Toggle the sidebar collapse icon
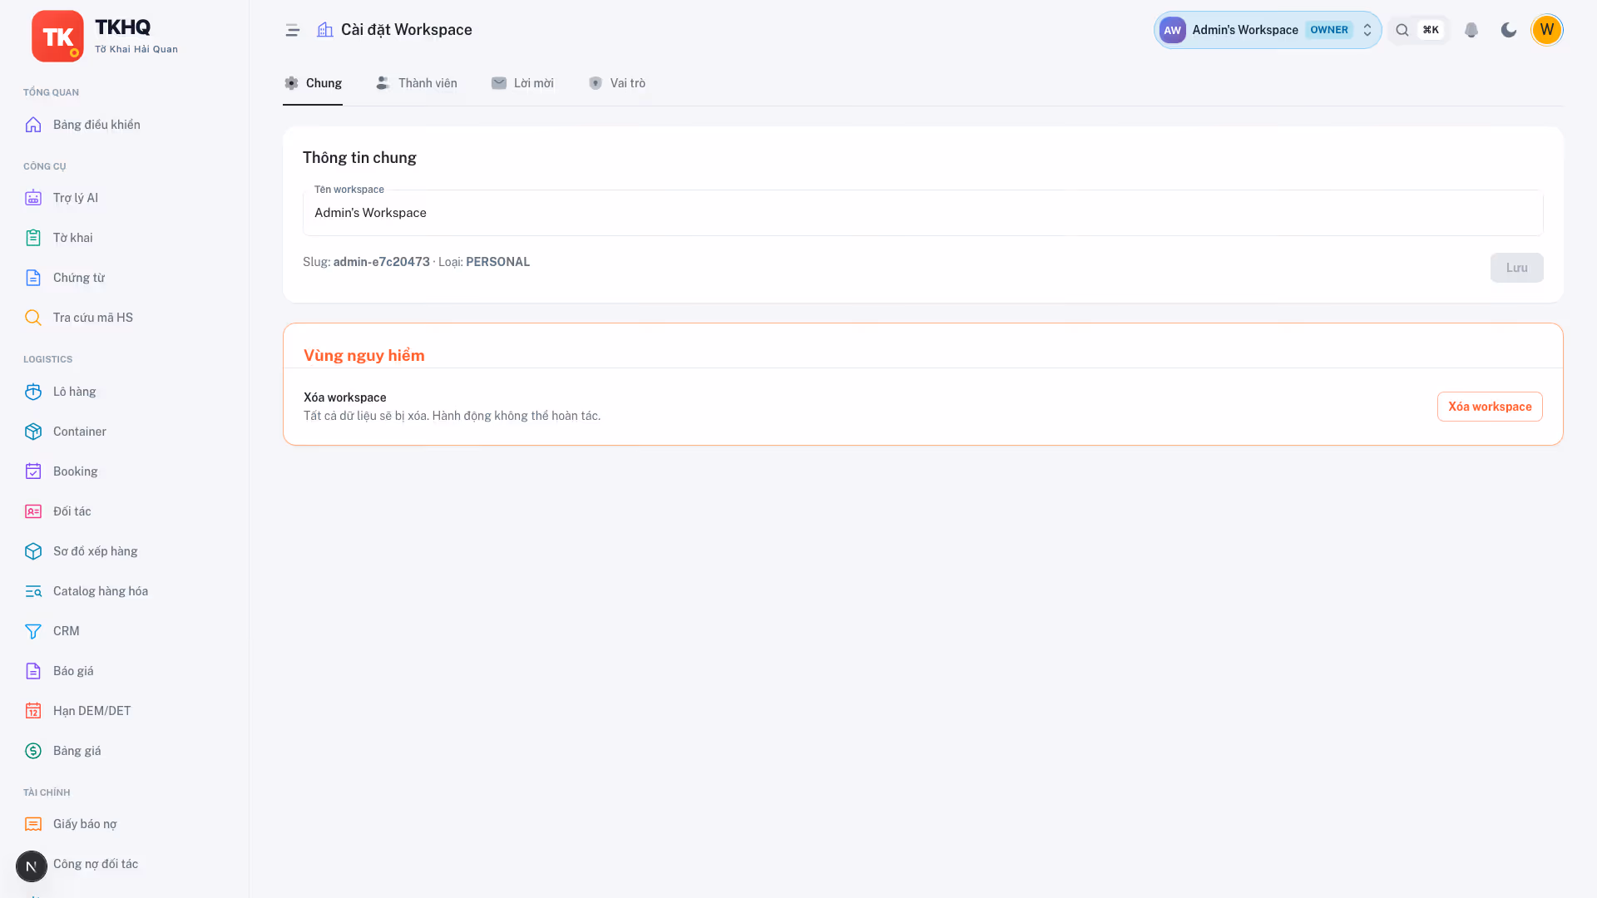This screenshot has height=898, width=1597. click(292, 30)
